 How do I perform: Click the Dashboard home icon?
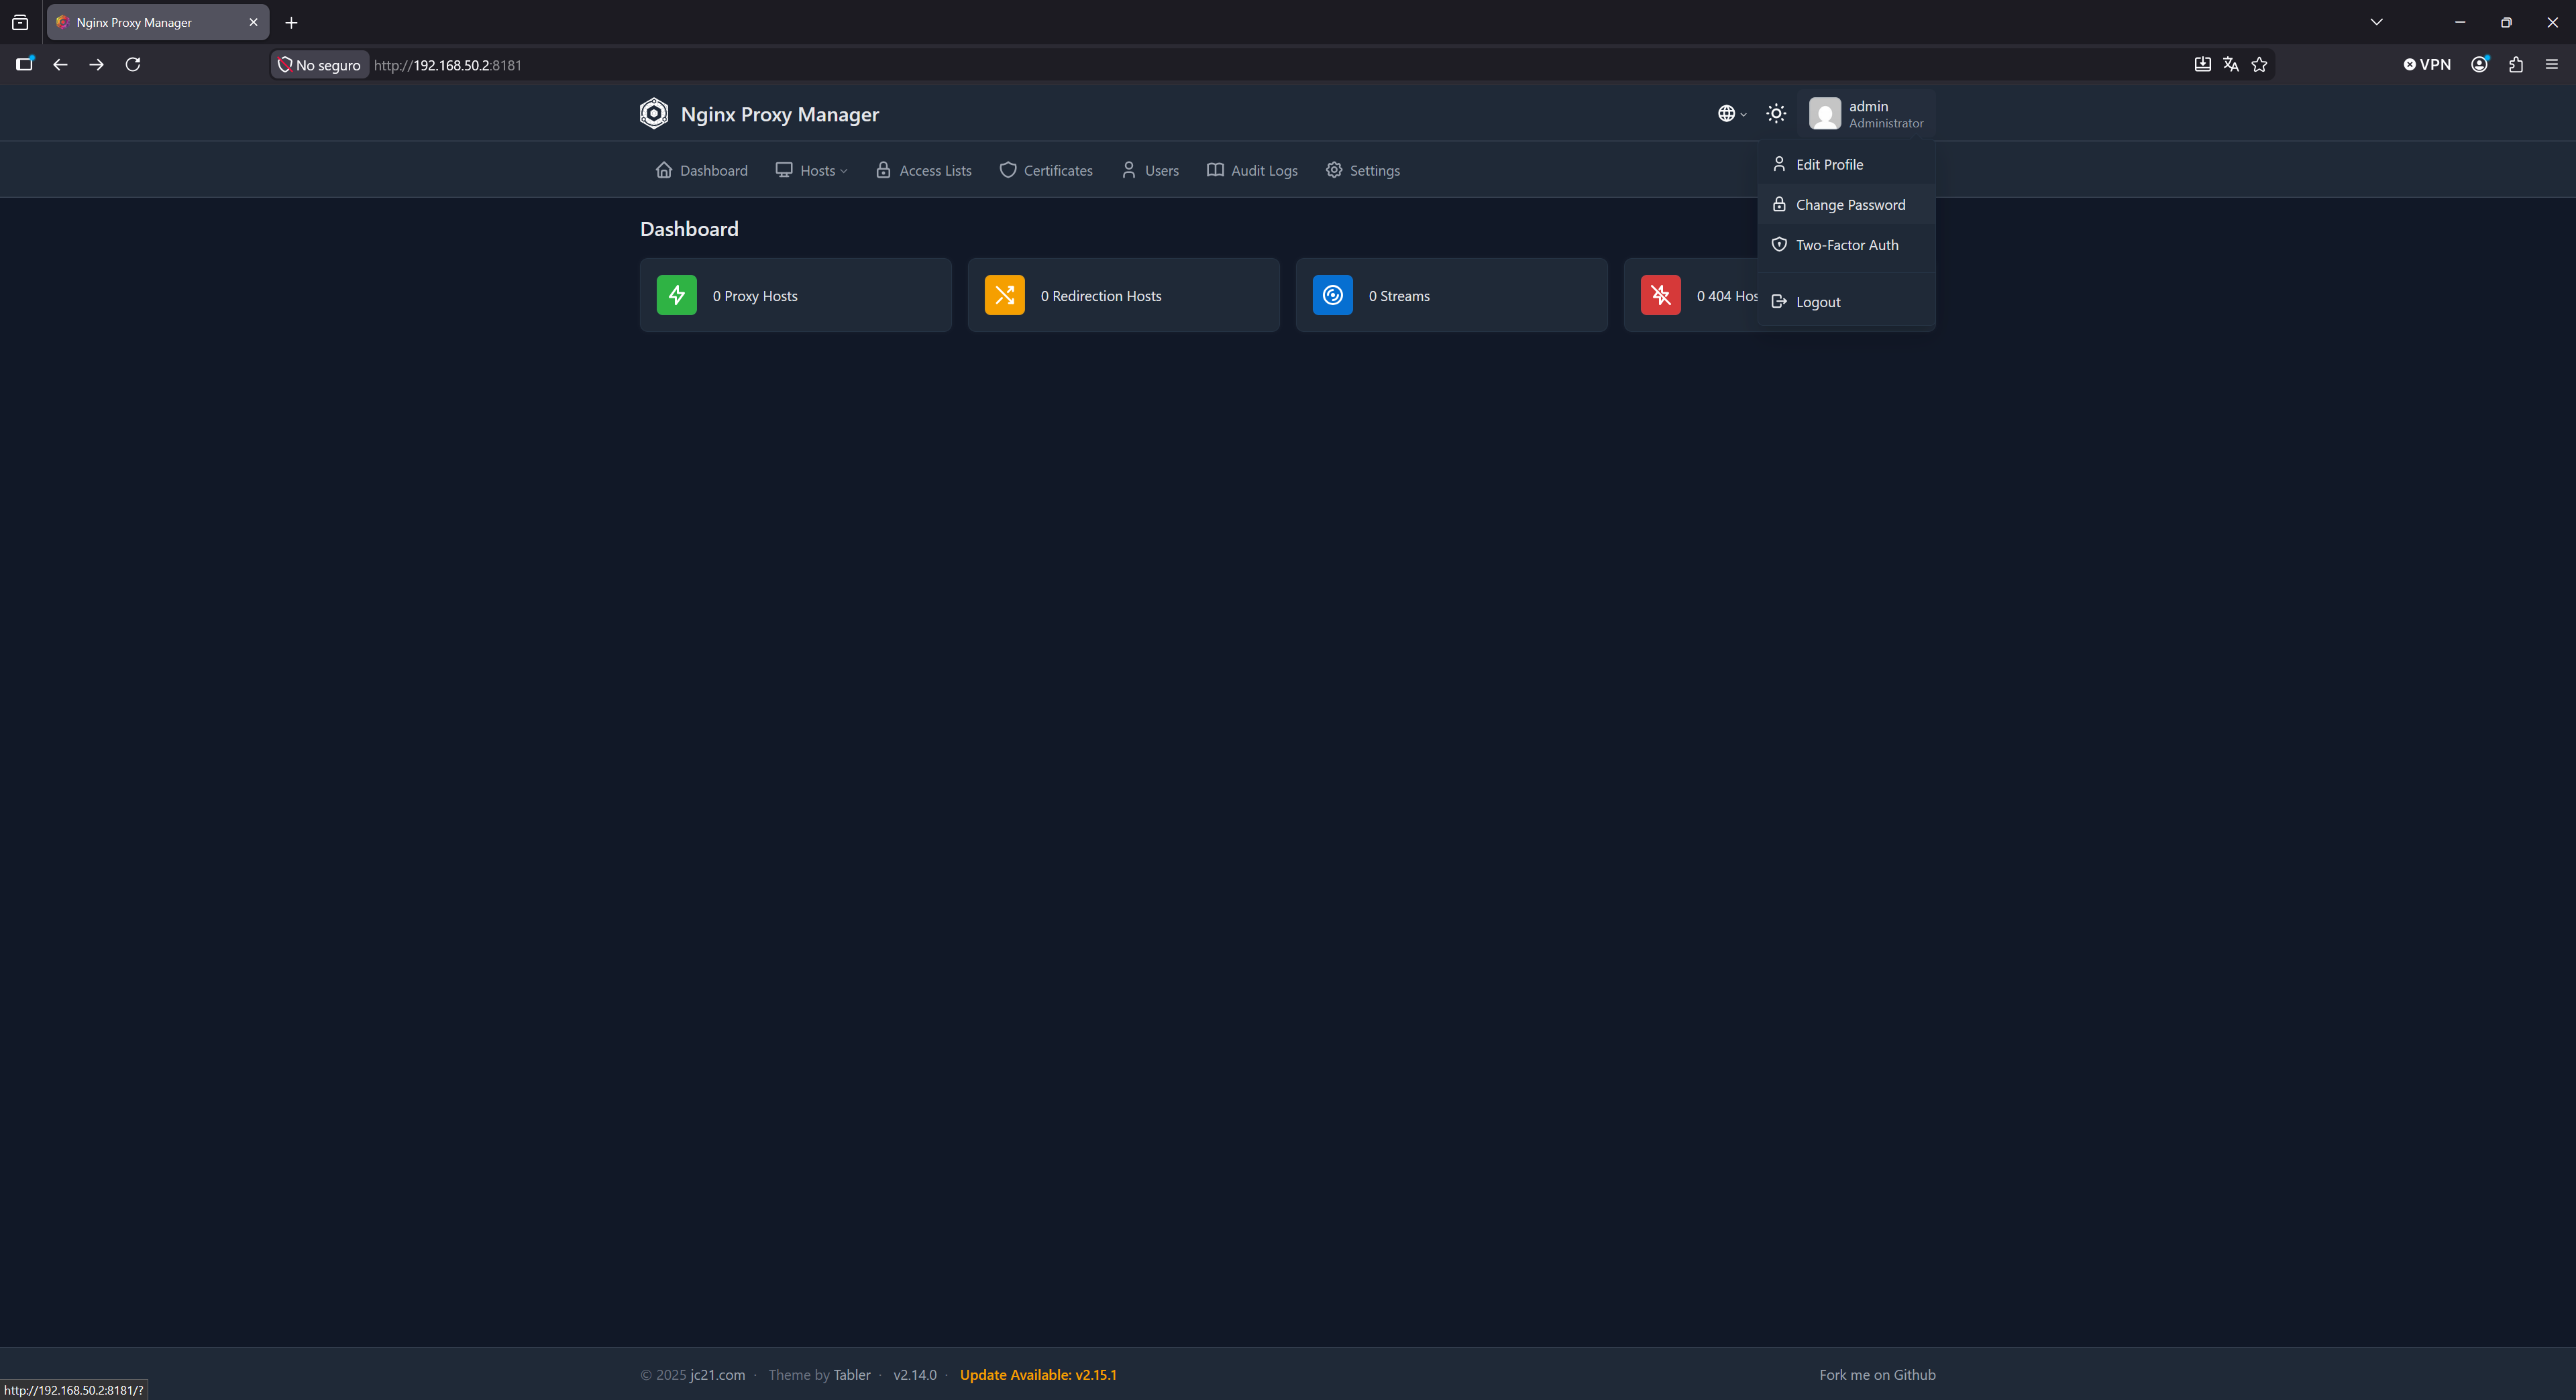tap(664, 170)
